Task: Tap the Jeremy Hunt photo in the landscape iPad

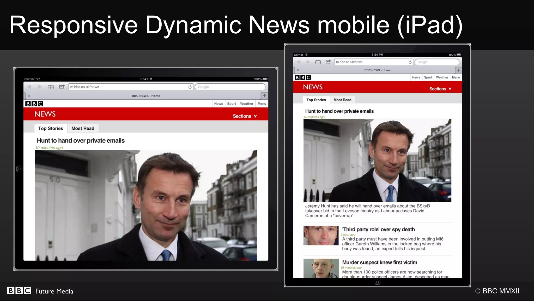Action: click(146, 205)
